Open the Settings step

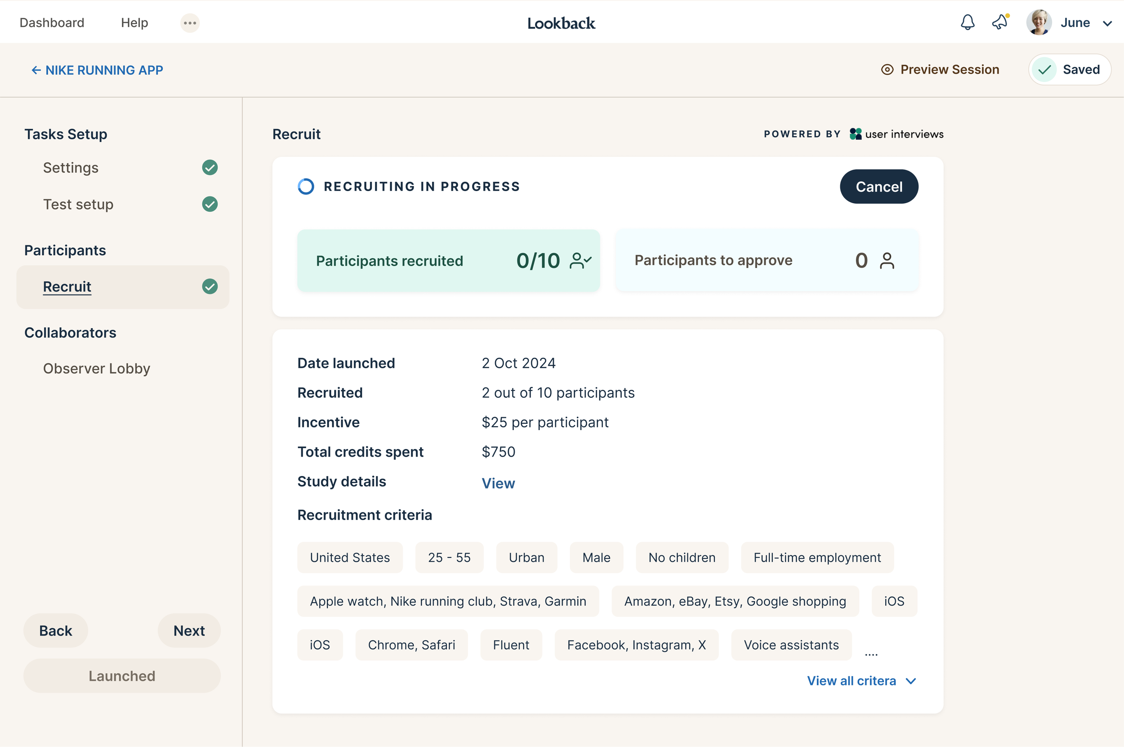click(71, 168)
